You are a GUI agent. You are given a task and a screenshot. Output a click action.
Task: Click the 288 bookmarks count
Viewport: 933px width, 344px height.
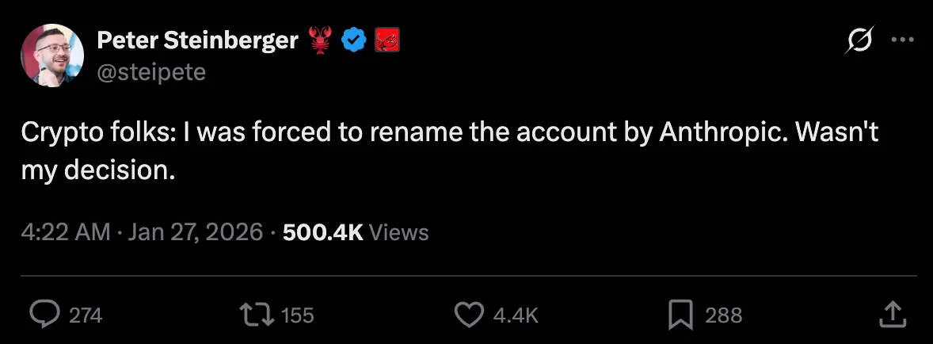click(x=723, y=315)
